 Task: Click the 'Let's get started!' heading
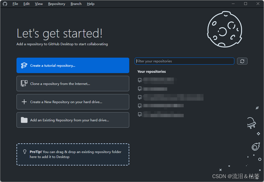point(59,33)
